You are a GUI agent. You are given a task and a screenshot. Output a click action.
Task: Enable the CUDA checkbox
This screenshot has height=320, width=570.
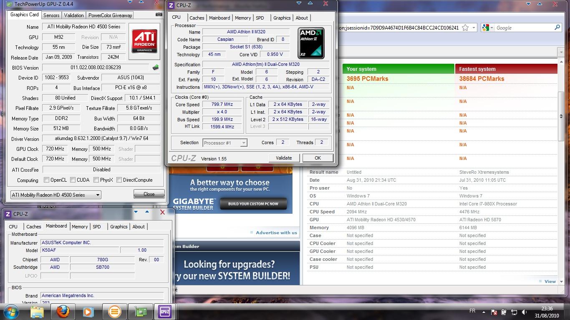pyautogui.click(x=73, y=180)
